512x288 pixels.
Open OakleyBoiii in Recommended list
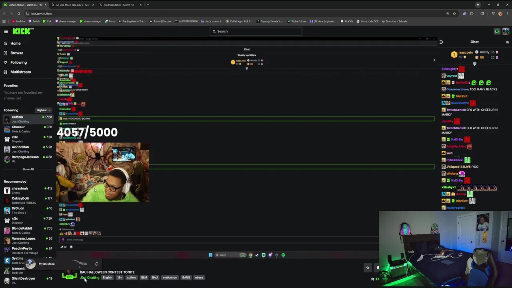coord(28,200)
